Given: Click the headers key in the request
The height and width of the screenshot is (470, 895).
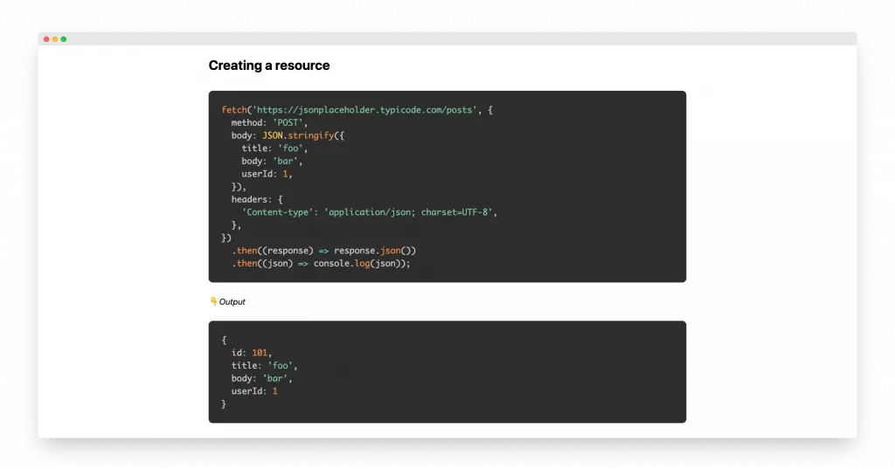Looking at the screenshot, I should click(x=251, y=199).
